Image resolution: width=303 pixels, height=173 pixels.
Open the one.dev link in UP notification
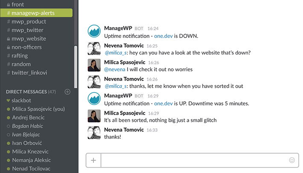(163, 104)
